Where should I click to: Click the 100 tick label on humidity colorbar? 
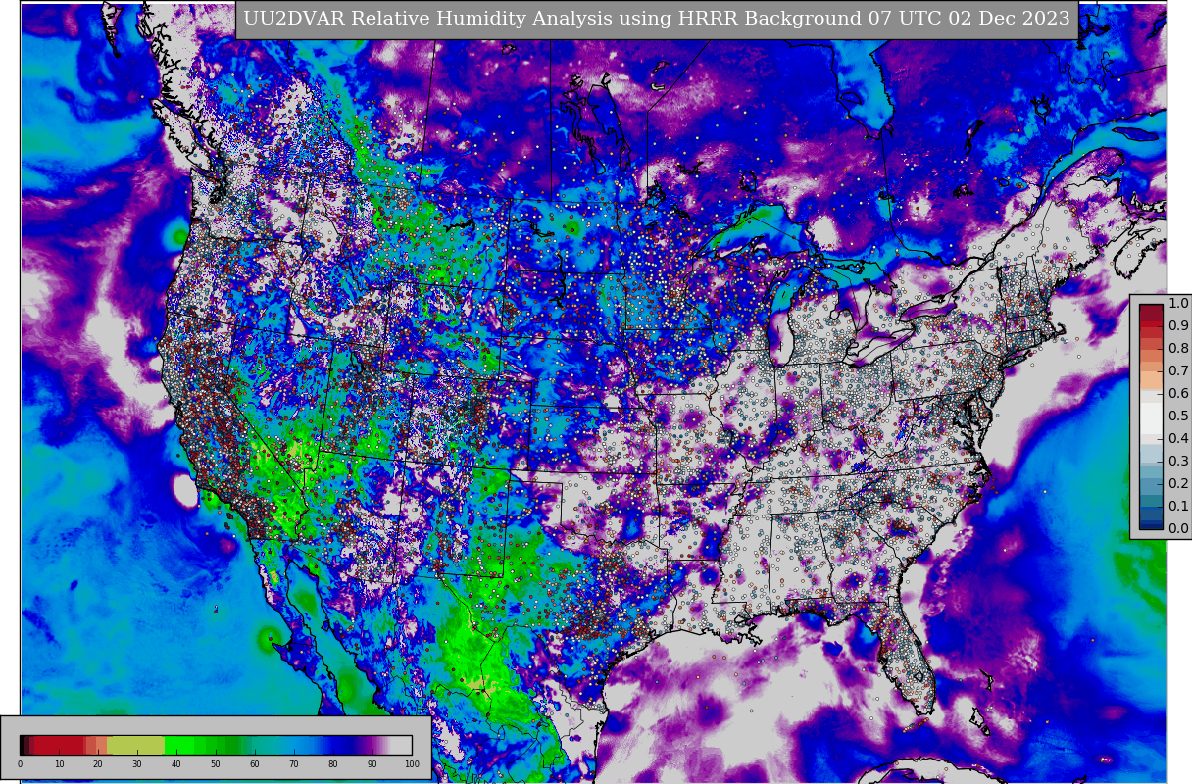(x=412, y=764)
